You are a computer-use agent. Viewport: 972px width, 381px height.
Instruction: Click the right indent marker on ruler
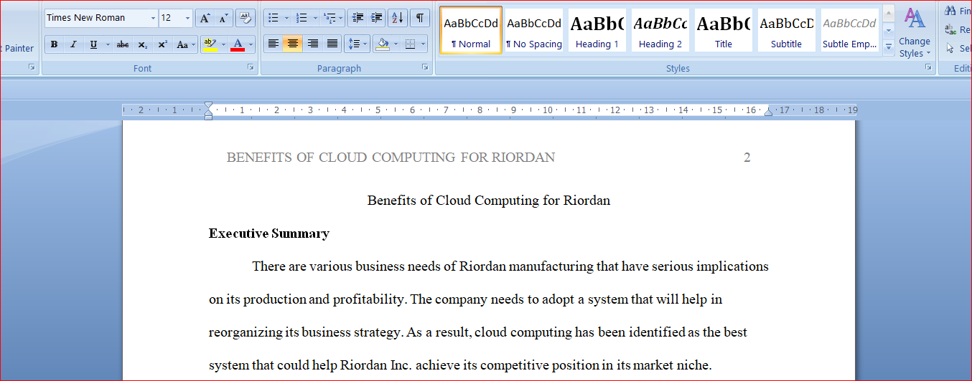(769, 112)
